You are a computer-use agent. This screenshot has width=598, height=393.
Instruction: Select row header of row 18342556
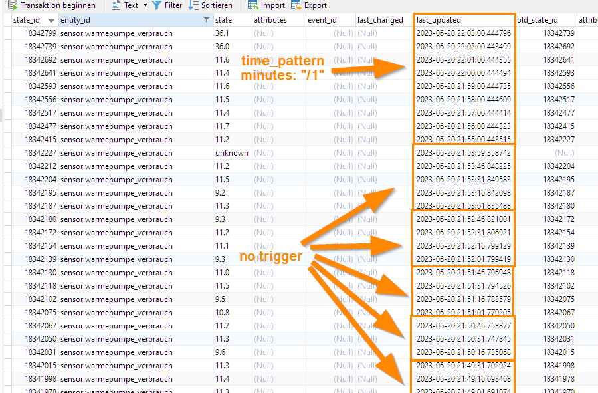coord(7,100)
